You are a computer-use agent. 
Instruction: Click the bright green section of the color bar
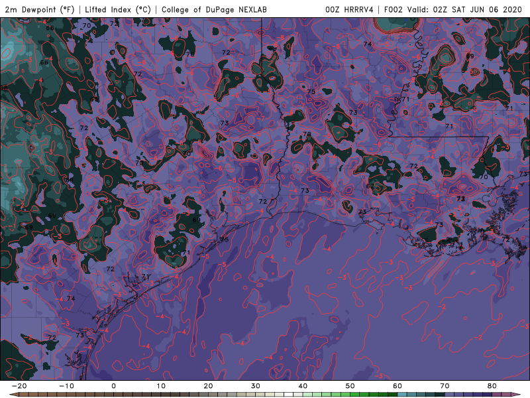(355, 395)
